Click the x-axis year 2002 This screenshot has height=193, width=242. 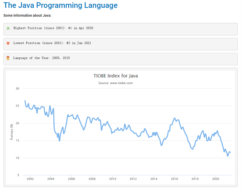(30, 179)
